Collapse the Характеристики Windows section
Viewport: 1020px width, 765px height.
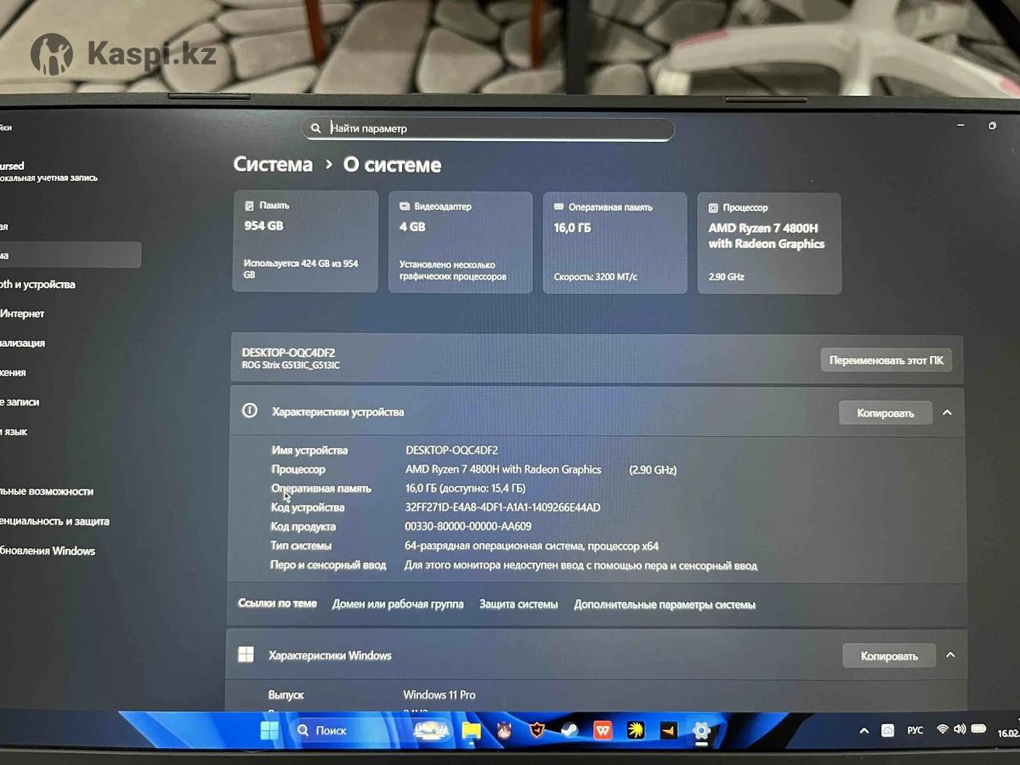click(x=950, y=655)
